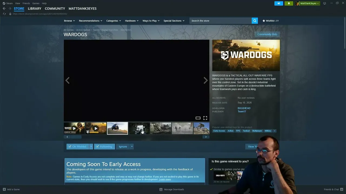Viewport: 346px width, 194px height.
Task: Open the MATTDANK3EYES profile tab
Action: point(82,9)
